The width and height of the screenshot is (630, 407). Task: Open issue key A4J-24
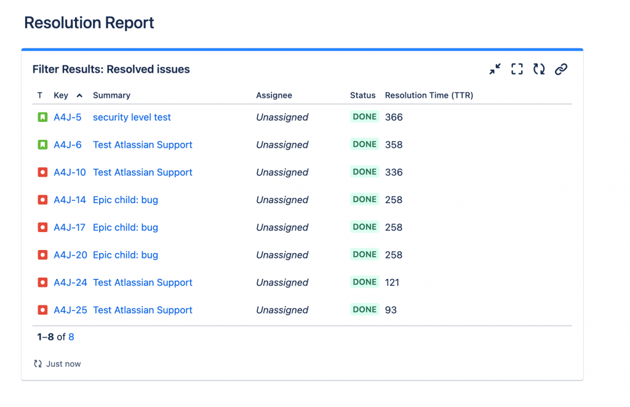(70, 283)
